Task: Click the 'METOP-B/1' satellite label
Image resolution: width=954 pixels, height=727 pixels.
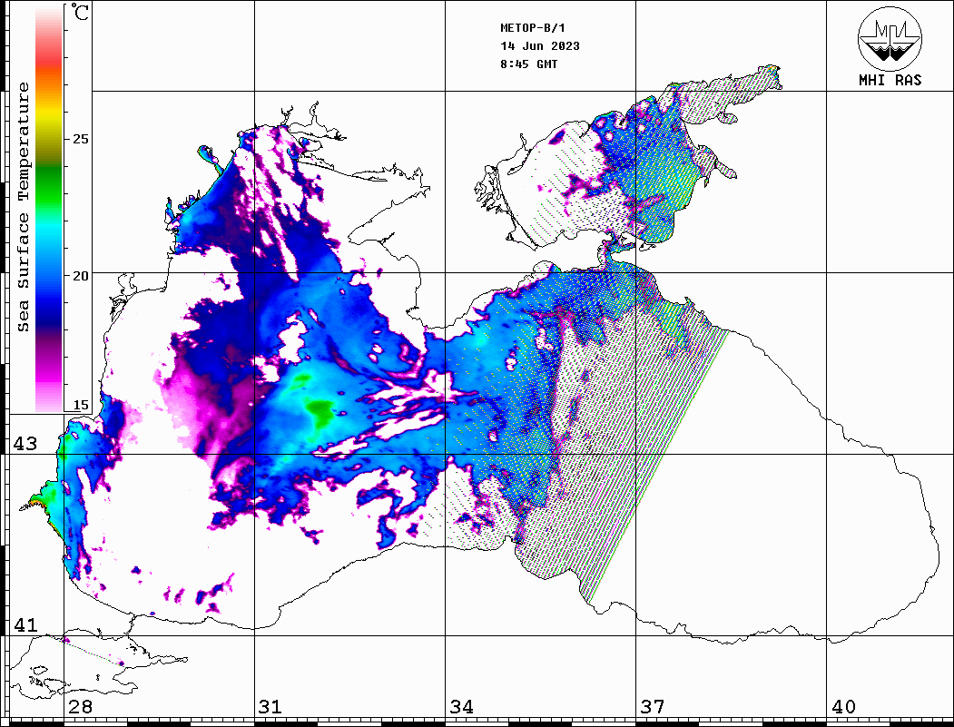Action: pos(533,28)
